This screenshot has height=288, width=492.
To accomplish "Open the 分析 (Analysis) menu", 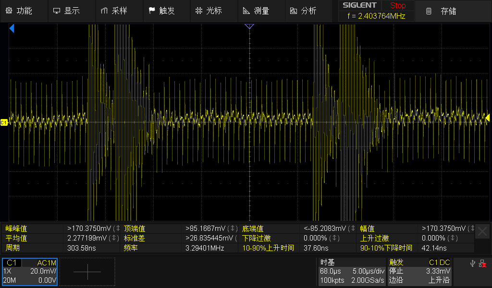I will pos(303,11).
